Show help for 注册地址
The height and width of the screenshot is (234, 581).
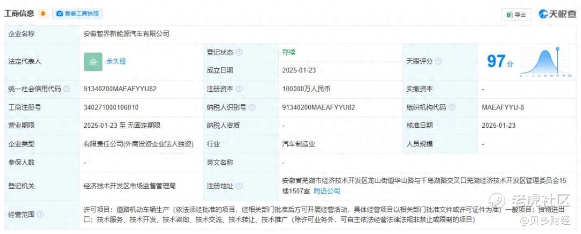(x=239, y=186)
